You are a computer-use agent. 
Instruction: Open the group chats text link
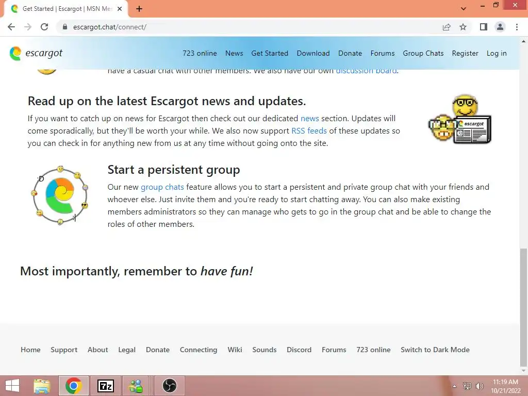[x=162, y=187]
